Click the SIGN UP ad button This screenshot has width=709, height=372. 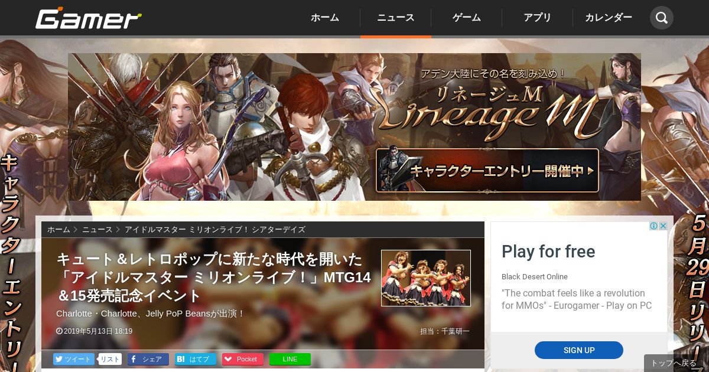(x=579, y=350)
